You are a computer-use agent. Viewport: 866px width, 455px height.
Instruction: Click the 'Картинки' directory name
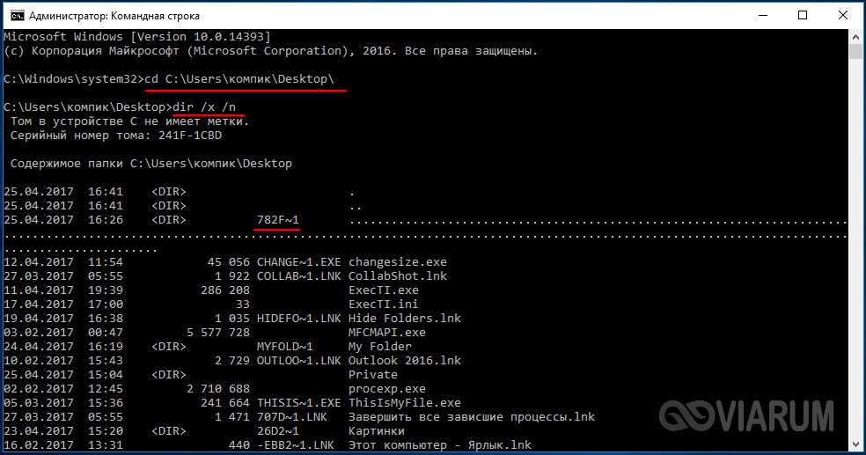coord(377,431)
